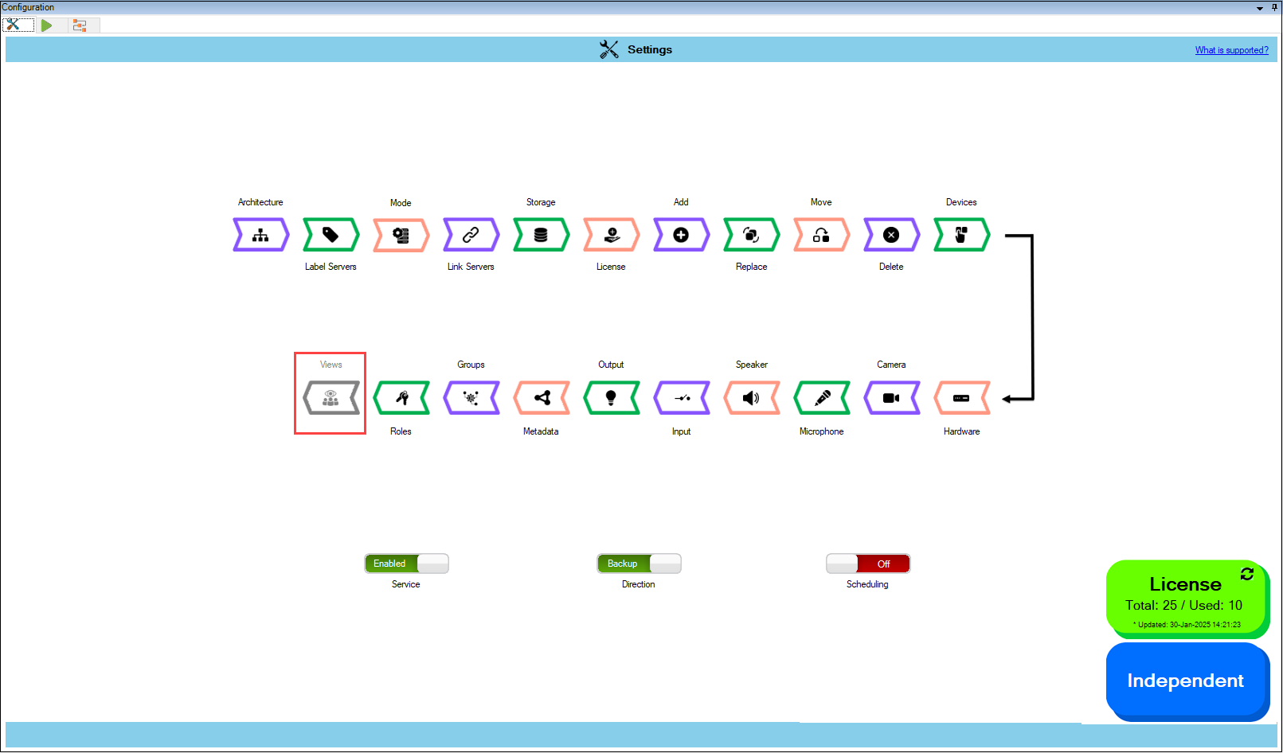
Task: Select the Views step icon
Action: (331, 398)
